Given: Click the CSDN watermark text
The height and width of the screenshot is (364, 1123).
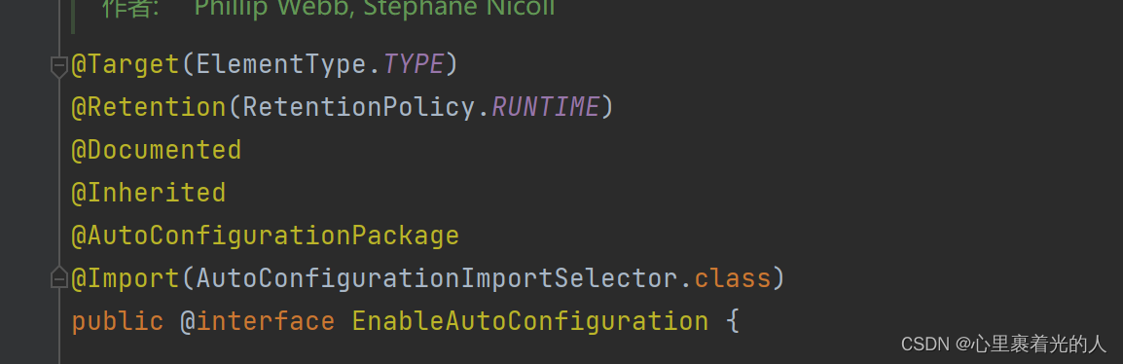Looking at the screenshot, I should tap(1003, 344).
